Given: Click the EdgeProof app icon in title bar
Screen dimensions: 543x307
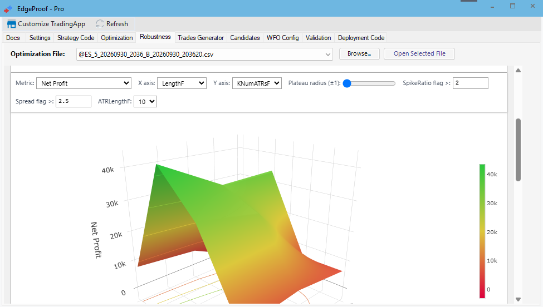Looking at the screenshot, I should pyautogui.click(x=8, y=9).
